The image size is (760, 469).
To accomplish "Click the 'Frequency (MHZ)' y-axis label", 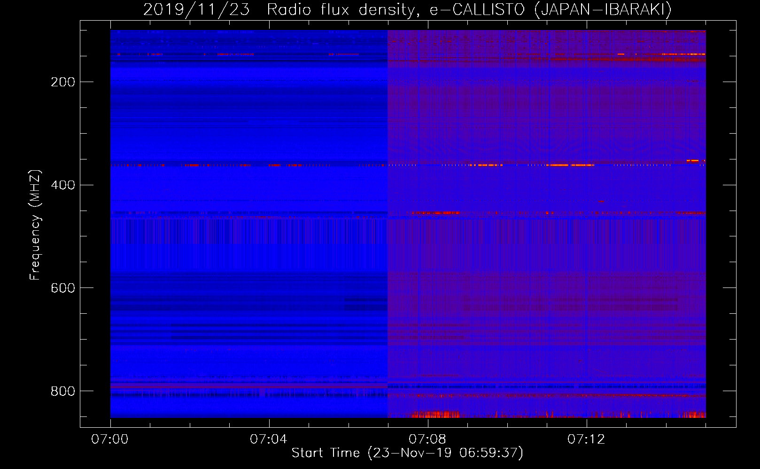I will tap(35, 225).
